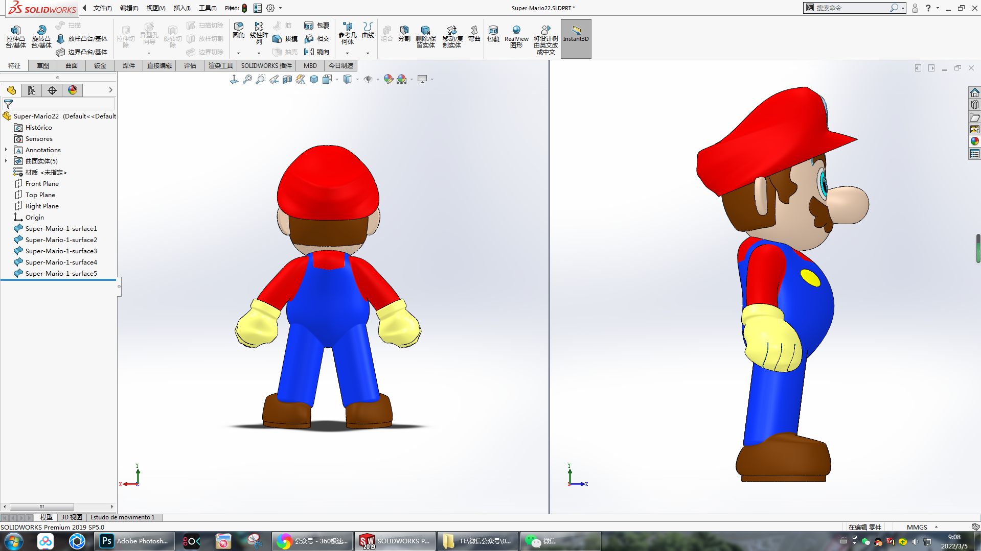
Task: Select the Flex (弯曲) tool
Action: [474, 34]
